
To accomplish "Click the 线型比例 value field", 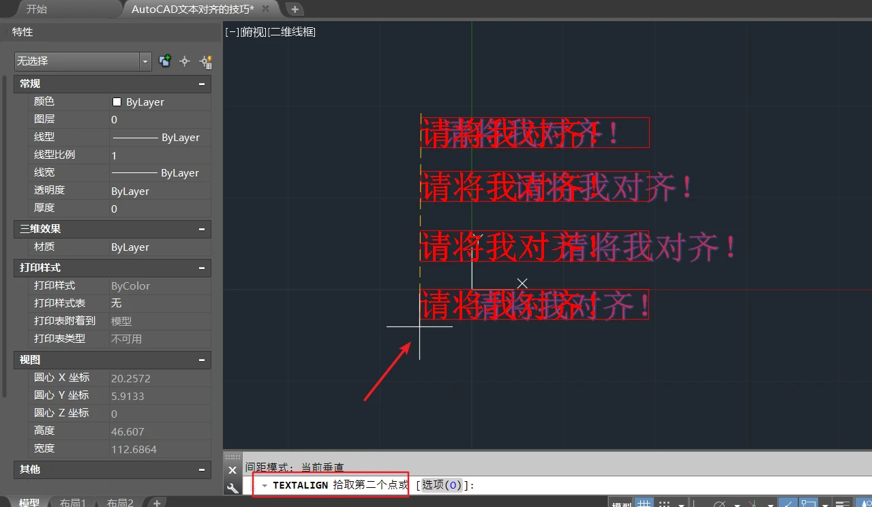I will click(x=160, y=155).
